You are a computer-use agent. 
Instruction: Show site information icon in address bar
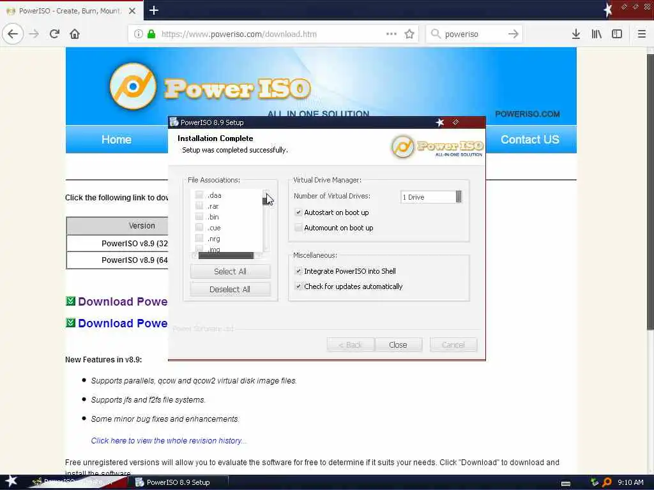[x=139, y=34]
